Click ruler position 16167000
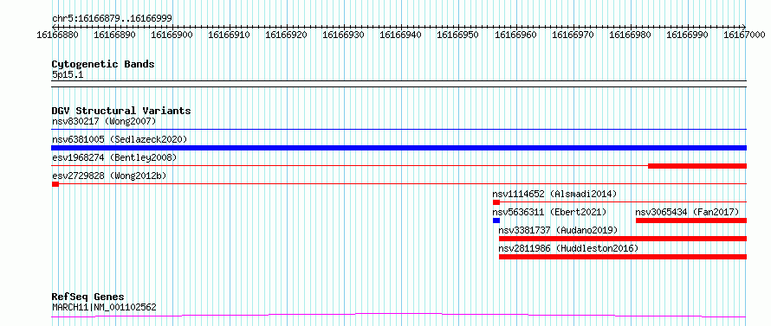 744,35
